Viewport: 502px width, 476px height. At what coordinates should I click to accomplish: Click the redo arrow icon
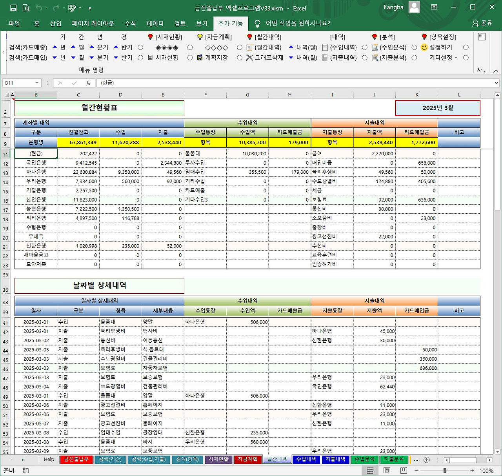tap(56, 8)
